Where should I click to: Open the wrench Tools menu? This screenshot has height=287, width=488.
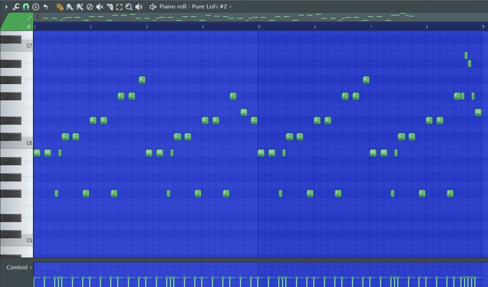[x=16, y=7]
